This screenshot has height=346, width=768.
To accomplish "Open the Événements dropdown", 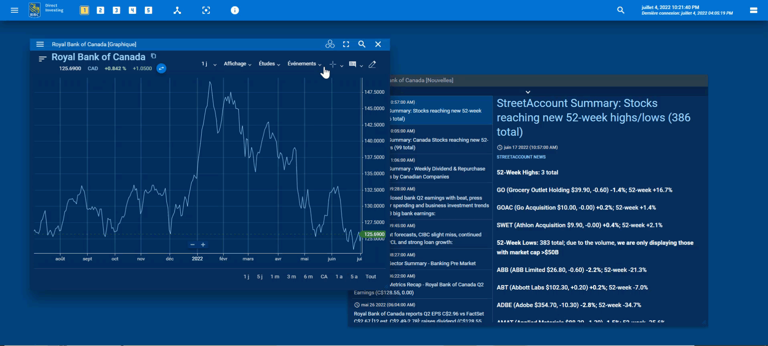I will click(x=304, y=64).
